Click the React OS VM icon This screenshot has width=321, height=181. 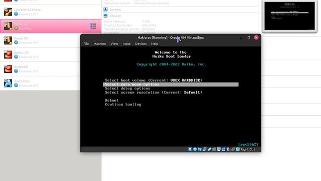click(x=8, y=40)
